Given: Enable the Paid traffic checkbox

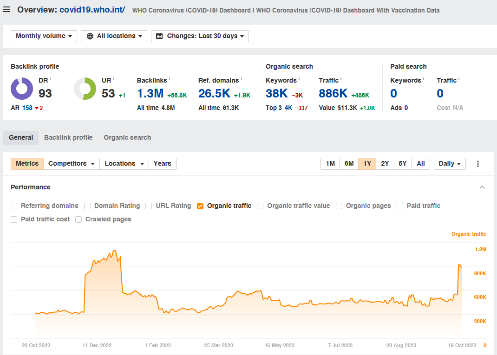Looking at the screenshot, I should (x=400, y=206).
